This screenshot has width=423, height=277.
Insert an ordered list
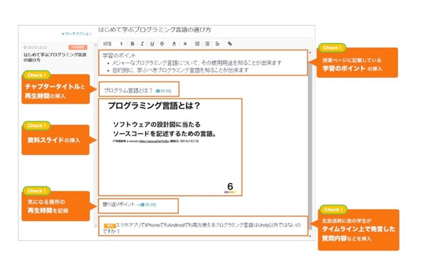(197, 44)
